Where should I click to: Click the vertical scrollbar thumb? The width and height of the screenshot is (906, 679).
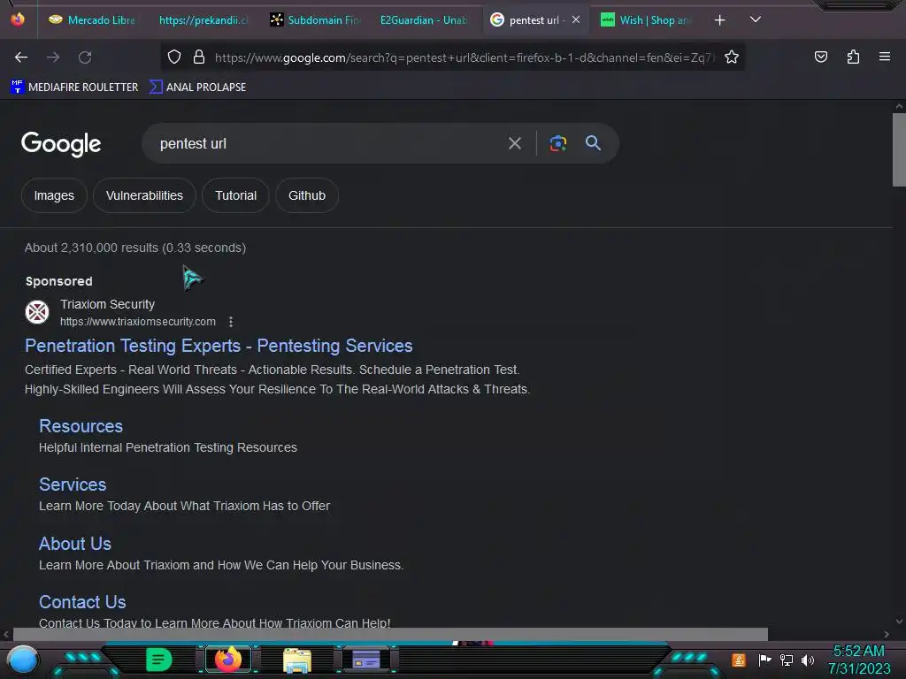899,150
